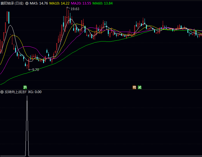Expand the 反转向上战法F indicator menu arrow
This screenshot has height=157, width=202.
tap(2, 92)
